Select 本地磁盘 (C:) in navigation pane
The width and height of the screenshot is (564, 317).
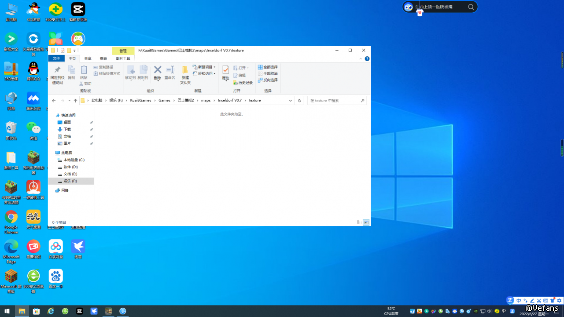74,160
